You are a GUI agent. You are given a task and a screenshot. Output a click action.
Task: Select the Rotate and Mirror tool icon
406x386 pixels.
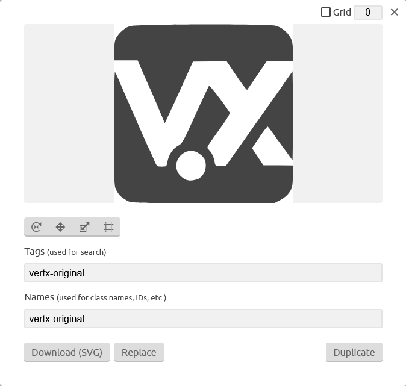click(36, 227)
